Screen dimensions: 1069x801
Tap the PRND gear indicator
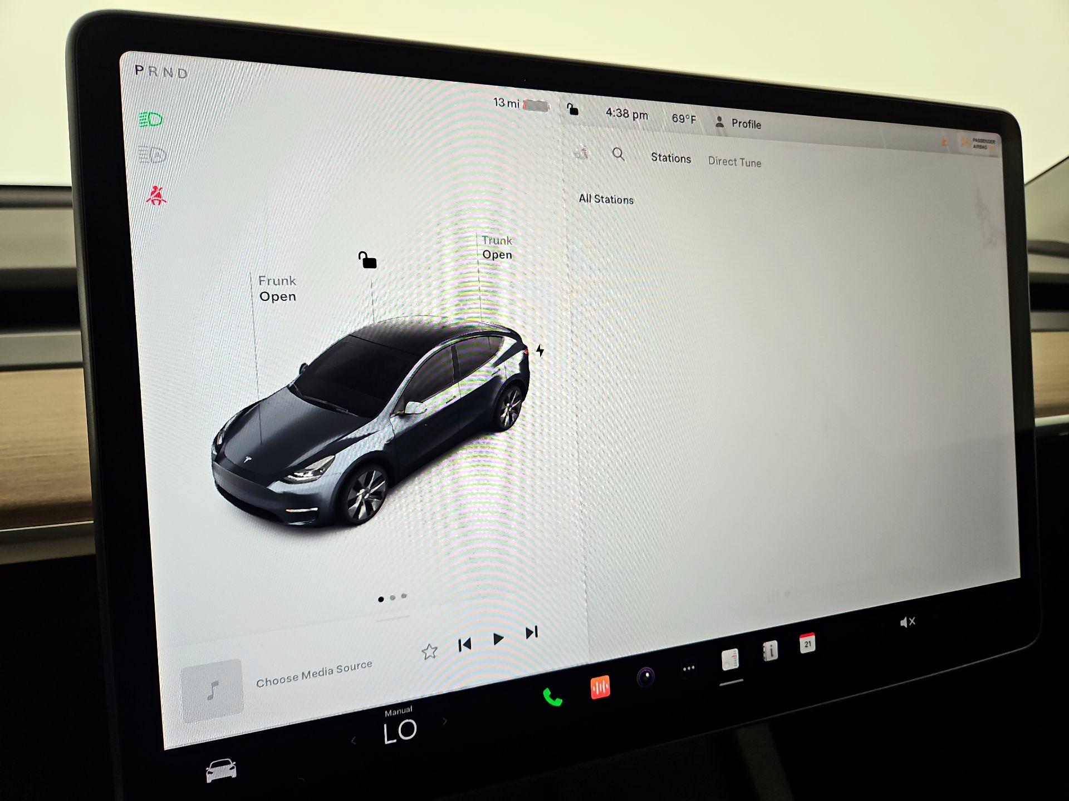pos(161,72)
